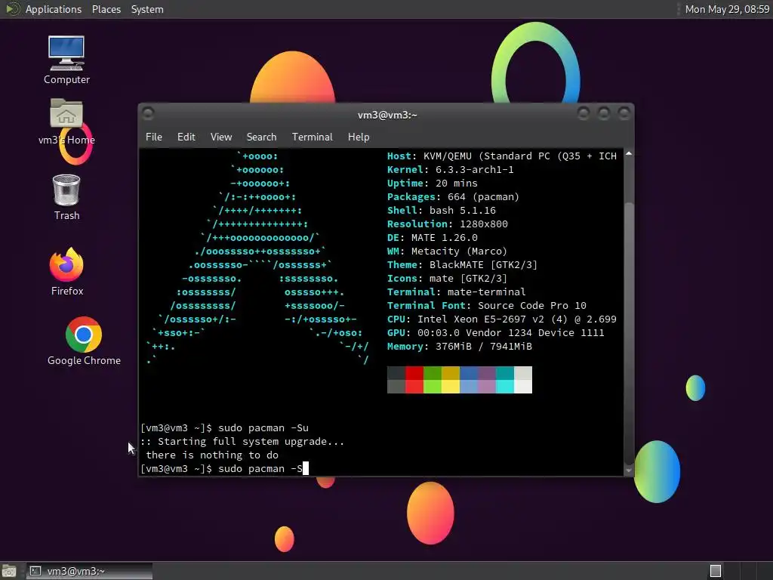
Task: Click the CPU: Intel Xeon E5-2697 line
Action: coord(502,319)
